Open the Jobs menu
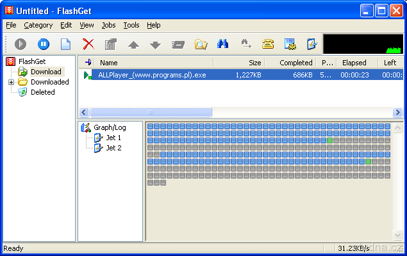This screenshot has width=407, height=256. (x=108, y=25)
